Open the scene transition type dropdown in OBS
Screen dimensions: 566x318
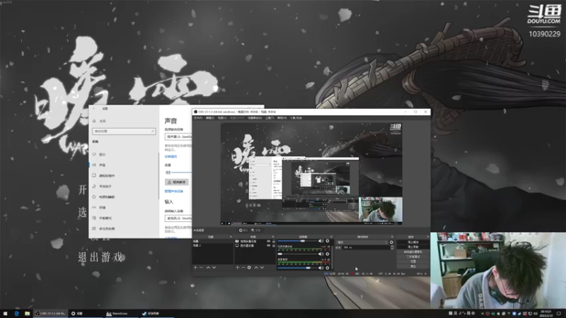[362, 242]
